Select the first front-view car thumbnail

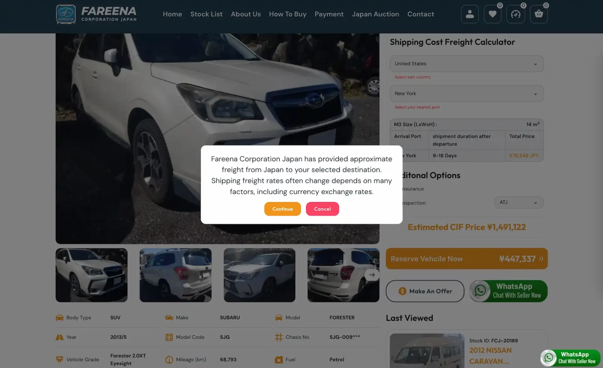click(x=92, y=275)
